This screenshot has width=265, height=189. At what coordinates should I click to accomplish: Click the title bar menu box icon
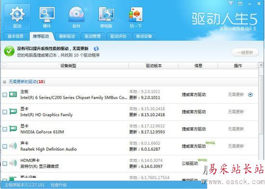(x=240, y=3)
